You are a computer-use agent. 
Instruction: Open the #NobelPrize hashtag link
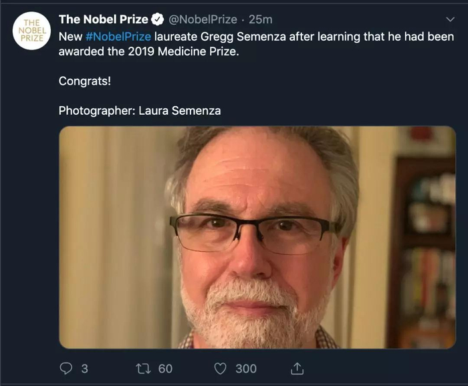[x=118, y=36]
